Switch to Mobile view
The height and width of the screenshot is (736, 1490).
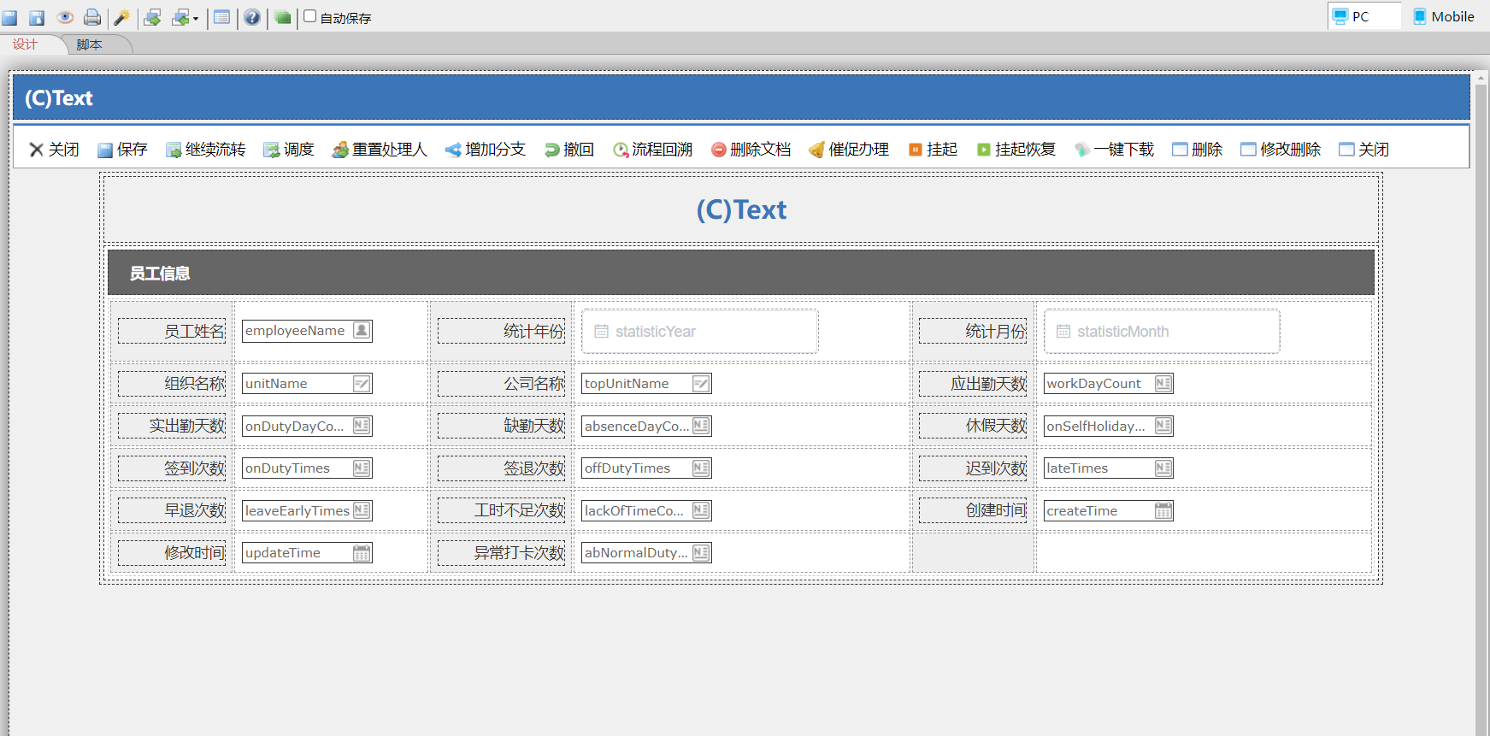[x=1445, y=16]
